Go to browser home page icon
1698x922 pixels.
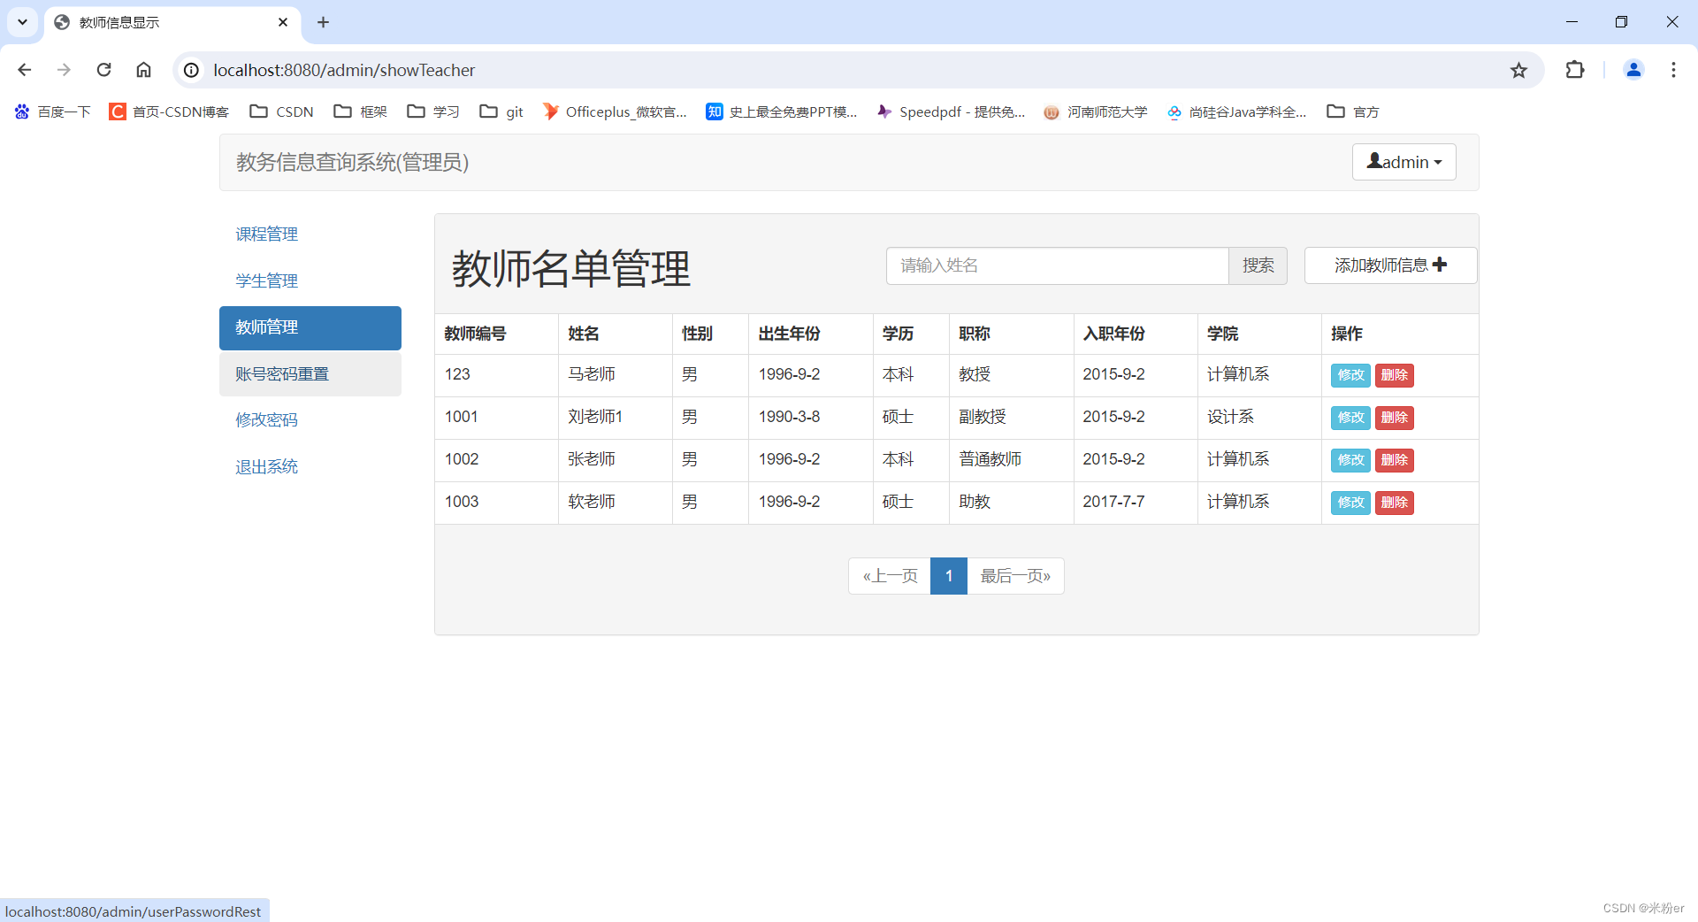pos(143,70)
